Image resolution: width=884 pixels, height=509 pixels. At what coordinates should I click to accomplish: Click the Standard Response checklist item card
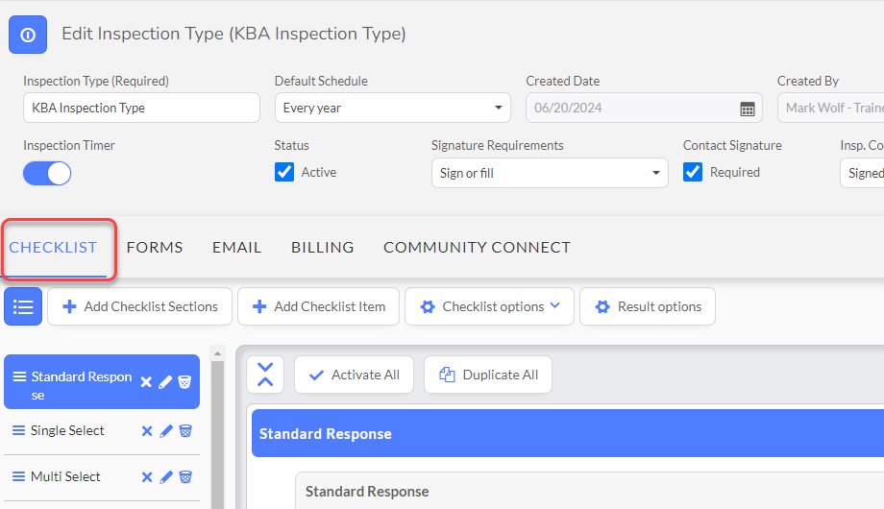coord(590,492)
